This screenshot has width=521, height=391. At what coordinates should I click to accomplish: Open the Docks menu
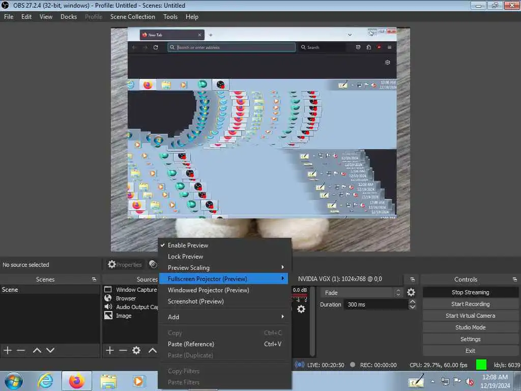click(69, 17)
